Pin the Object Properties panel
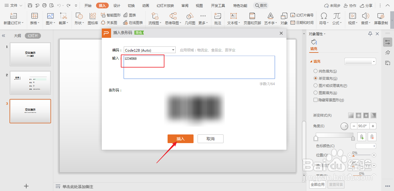 (370, 34)
